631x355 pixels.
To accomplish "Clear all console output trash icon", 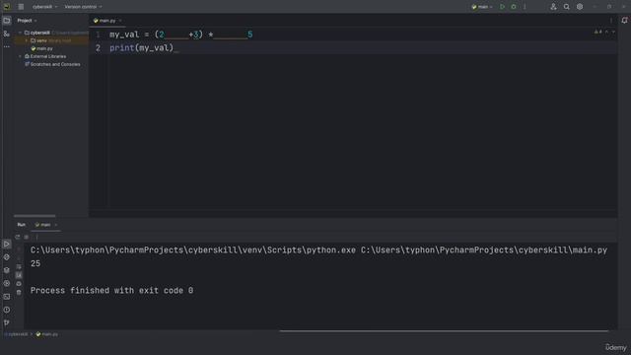I will 19,293.
